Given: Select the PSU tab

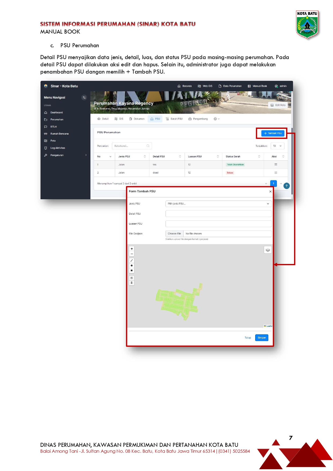Looking at the screenshot, I should coord(155,119).
